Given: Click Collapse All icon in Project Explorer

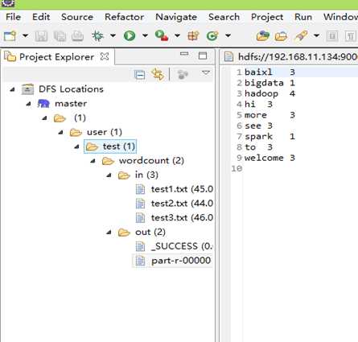Looking at the screenshot, I should tap(140, 74).
